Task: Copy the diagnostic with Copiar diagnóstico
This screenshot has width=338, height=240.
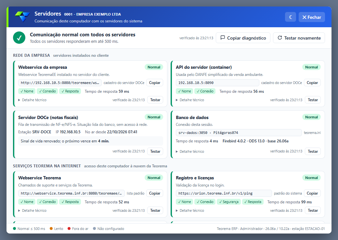Action: pos(243,38)
